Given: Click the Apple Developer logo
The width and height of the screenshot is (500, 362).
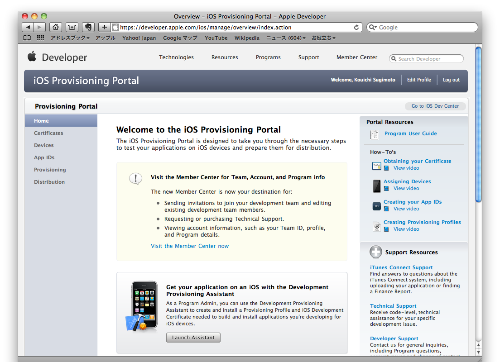Looking at the screenshot, I should (57, 57).
